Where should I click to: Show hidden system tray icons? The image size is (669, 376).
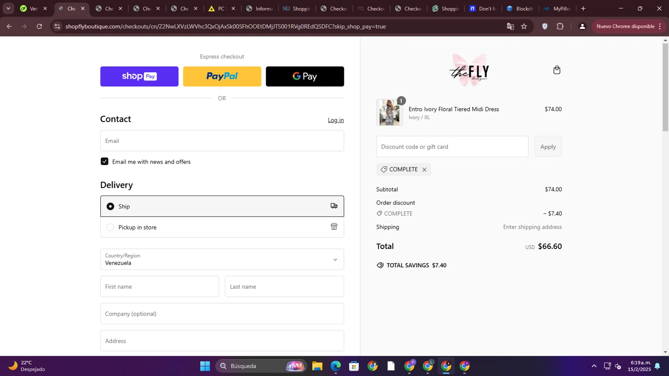click(594, 366)
